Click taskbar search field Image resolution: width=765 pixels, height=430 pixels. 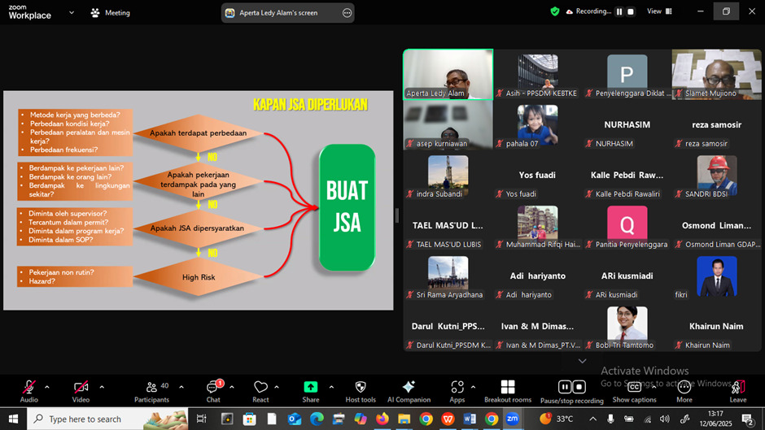[107, 419]
